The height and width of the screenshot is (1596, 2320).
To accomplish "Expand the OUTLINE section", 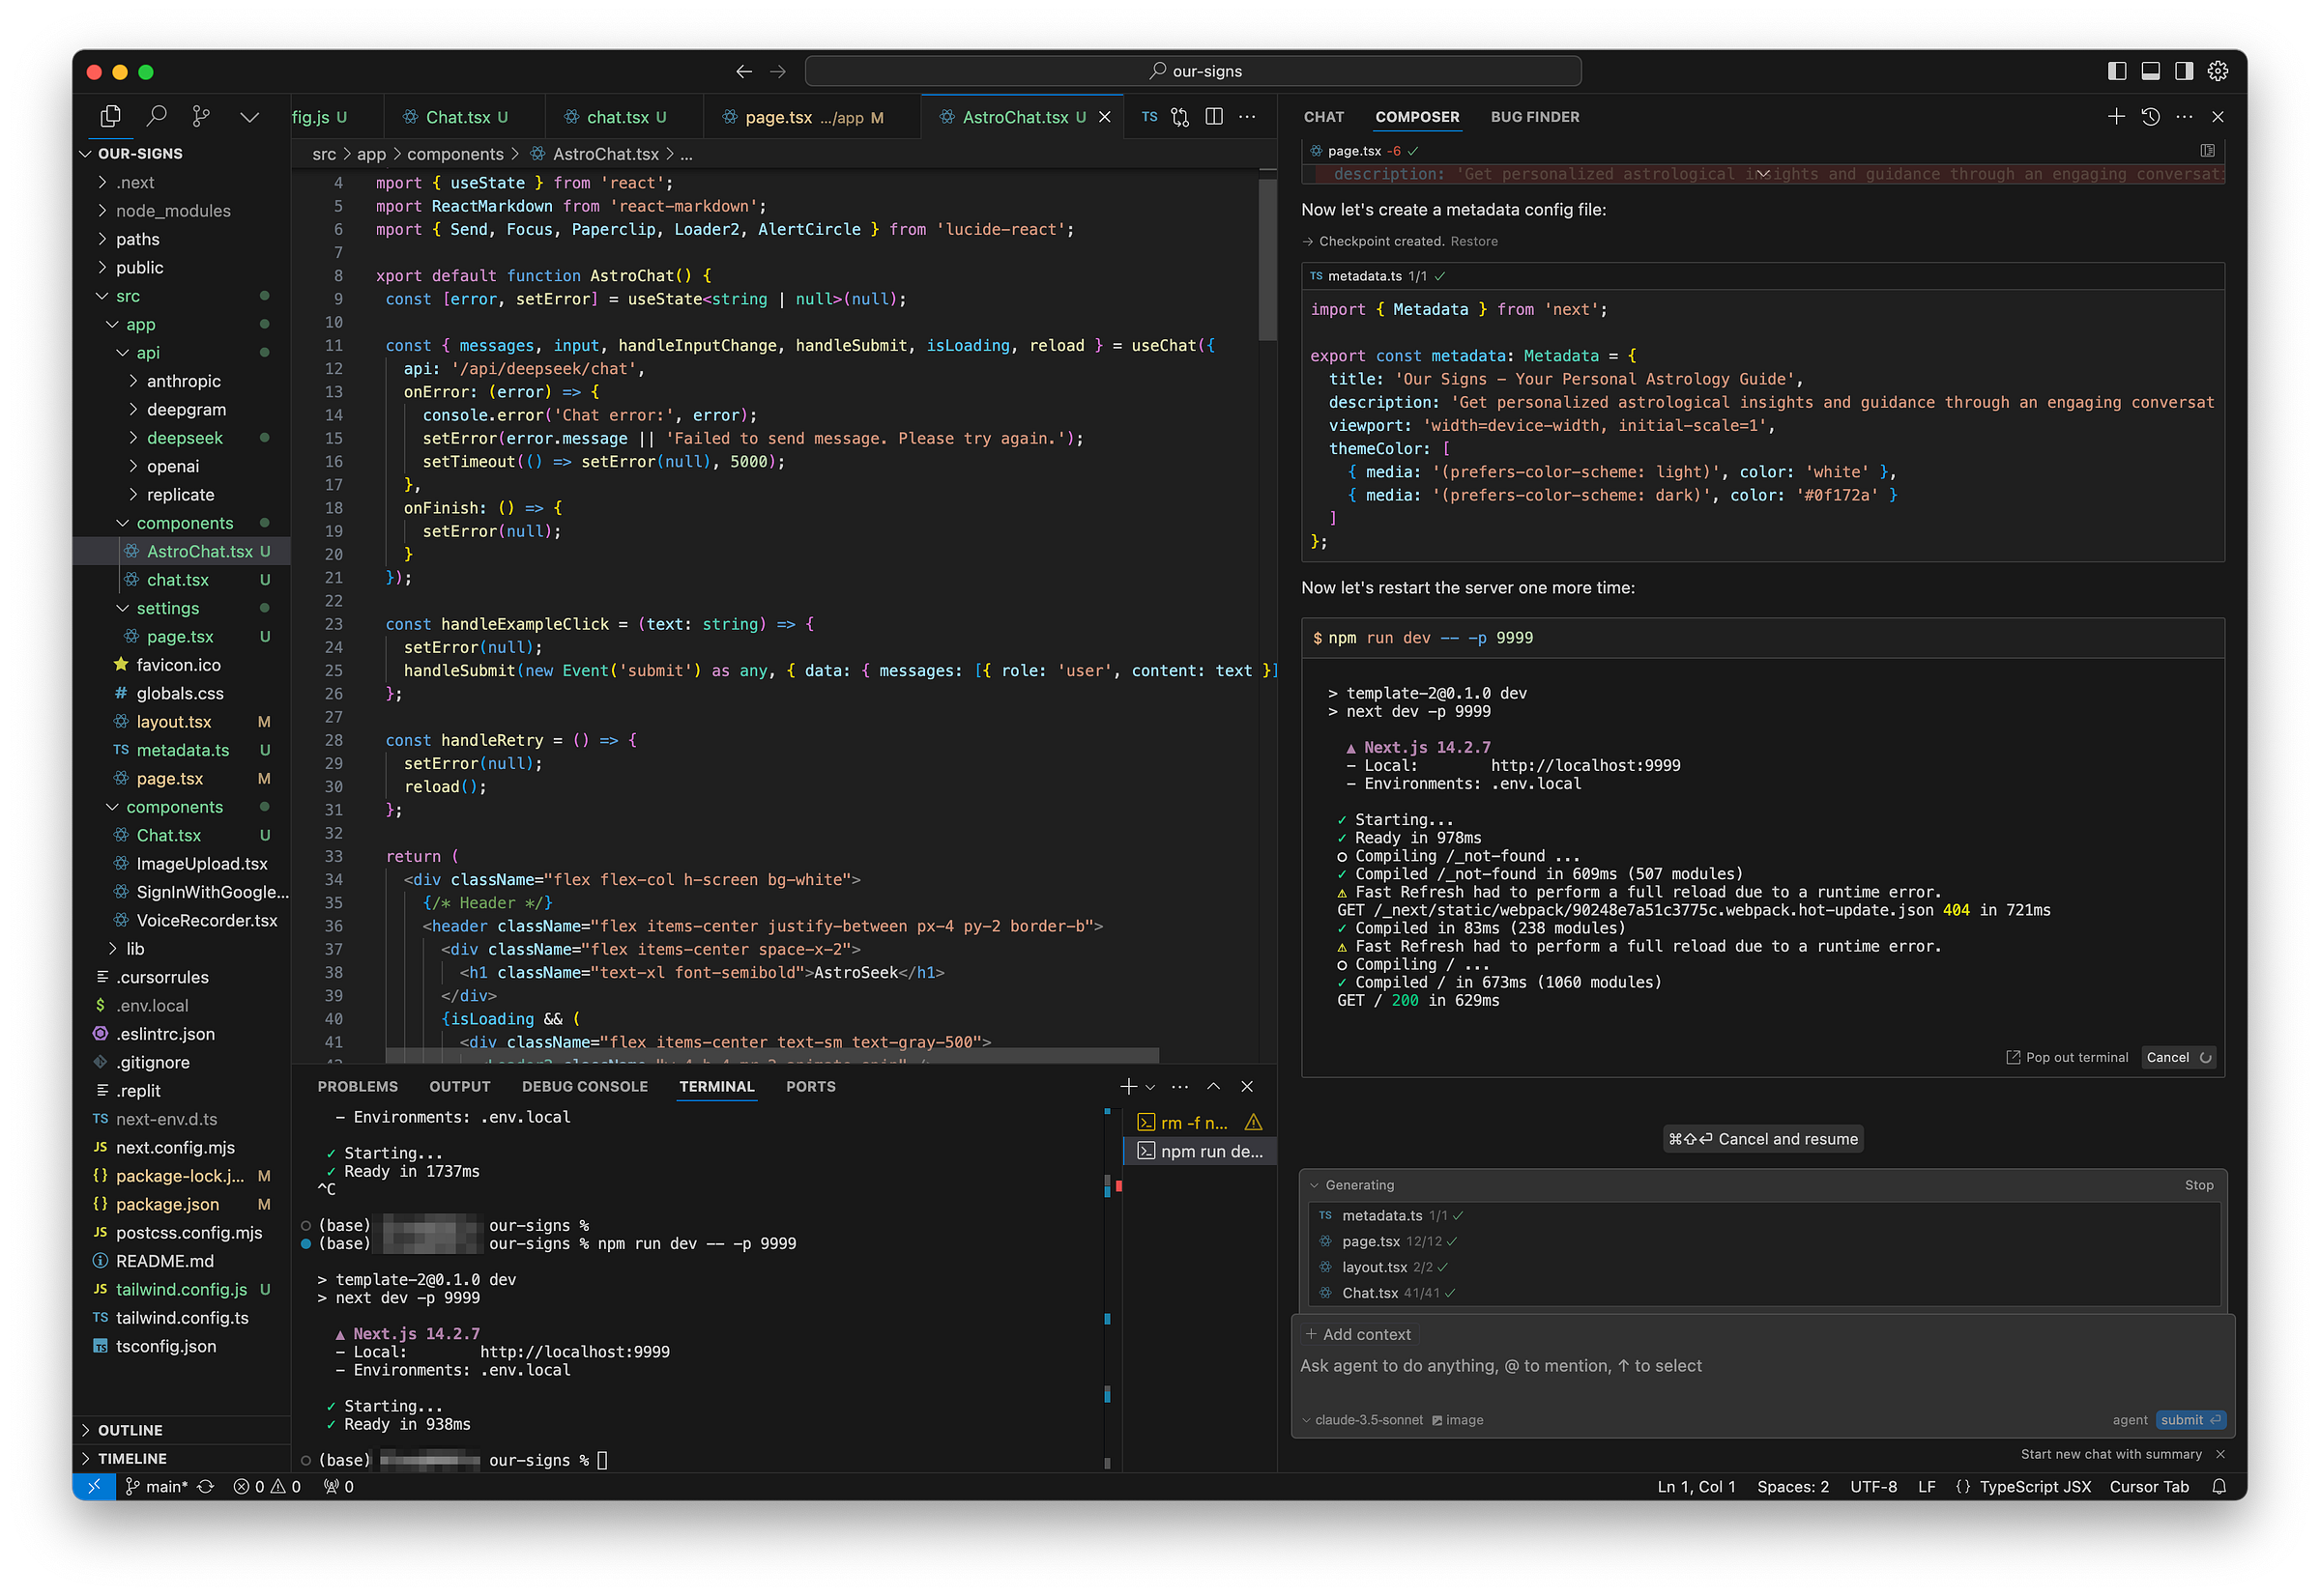I will 130,1430.
